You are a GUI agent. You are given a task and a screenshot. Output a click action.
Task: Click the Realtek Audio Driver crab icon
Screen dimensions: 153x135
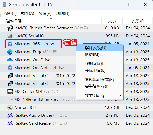pos(10,115)
